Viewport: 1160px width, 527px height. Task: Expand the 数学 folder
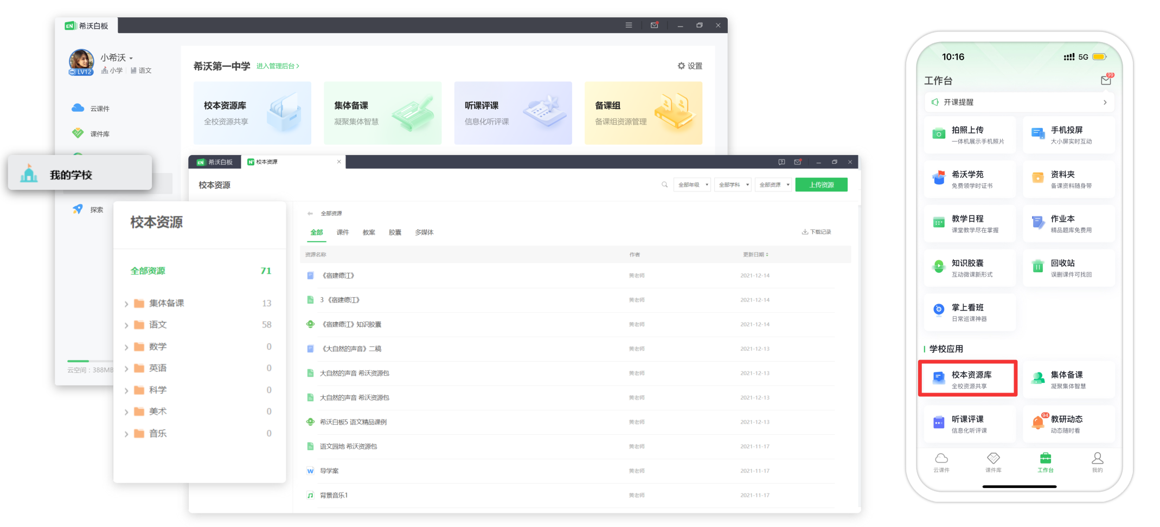pos(126,347)
